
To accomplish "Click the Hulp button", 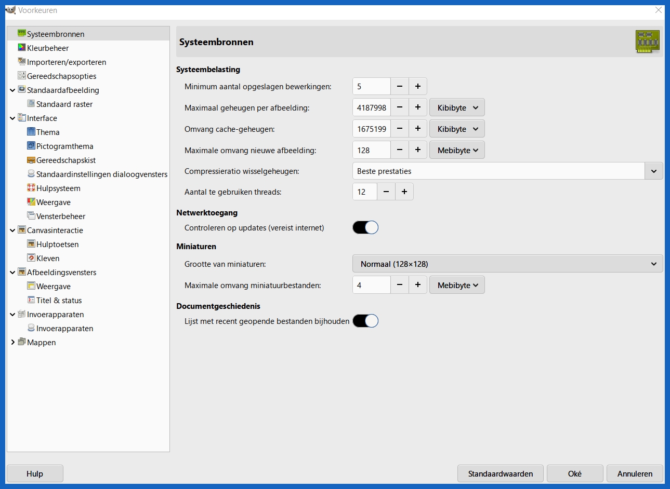I will coord(35,473).
